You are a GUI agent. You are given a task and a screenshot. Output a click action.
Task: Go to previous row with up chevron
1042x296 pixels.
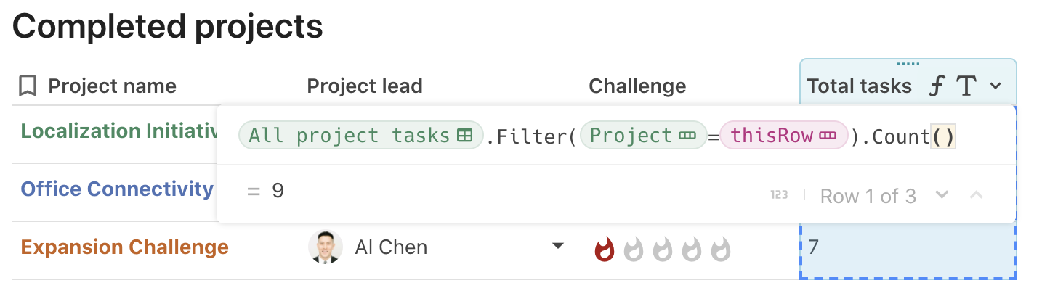tap(977, 194)
